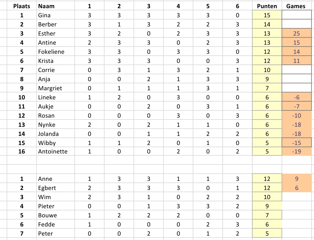Image resolution: width=314 pixels, height=240 pixels.
Task: Click Esther's Games cell showing 25
Action: 297,33
